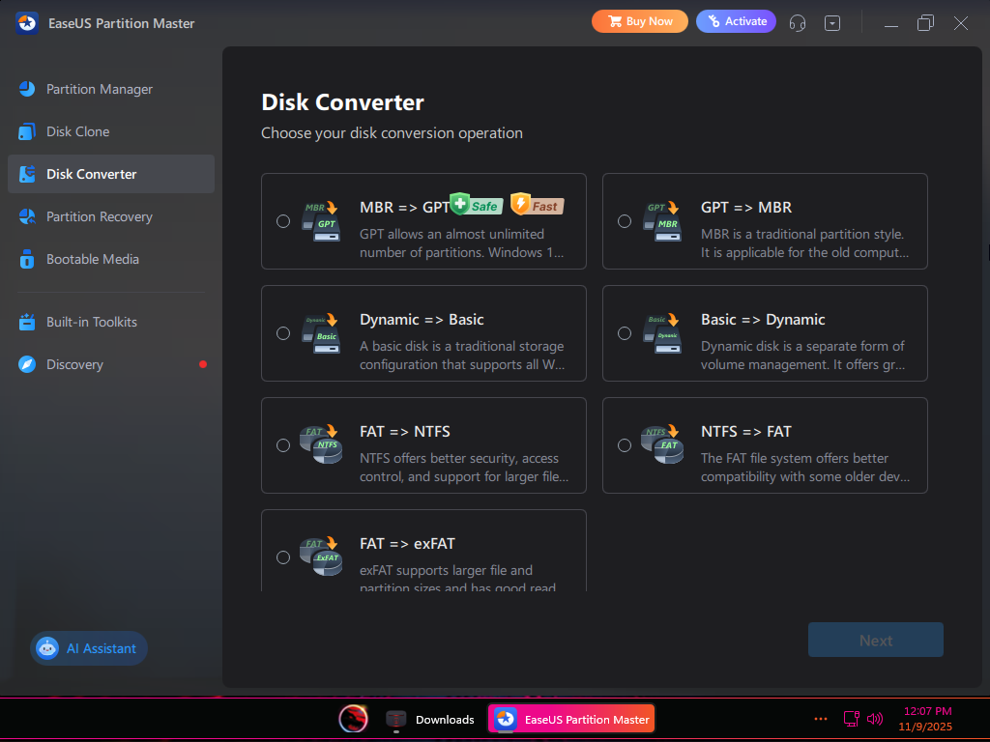This screenshot has height=742, width=990.
Task: Click the Disk Clone sidebar icon
Action: click(27, 131)
